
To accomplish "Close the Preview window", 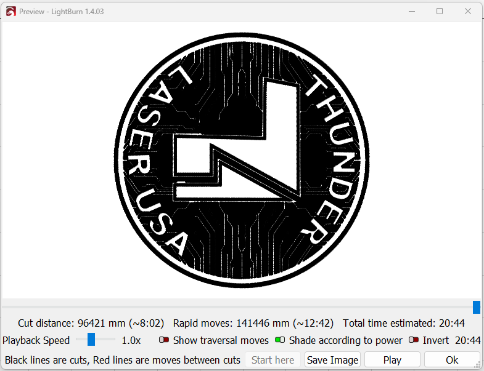I will (467, 12).
